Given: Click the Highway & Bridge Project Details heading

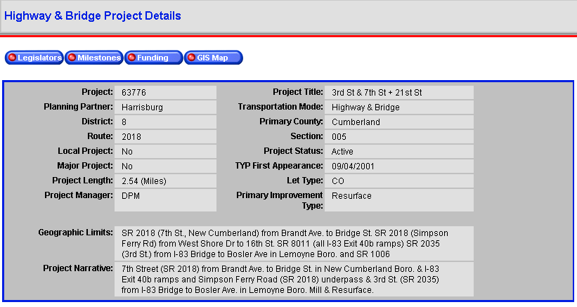Looking at the screenshot, I should click(x=92, y=16).
